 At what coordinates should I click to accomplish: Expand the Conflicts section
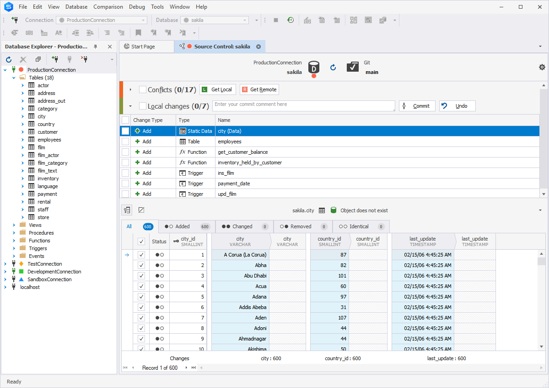pos(130,90)
